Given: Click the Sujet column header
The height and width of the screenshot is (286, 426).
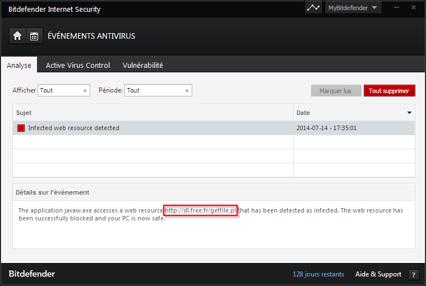Looking at the screenshot, I should coord(153,113).
